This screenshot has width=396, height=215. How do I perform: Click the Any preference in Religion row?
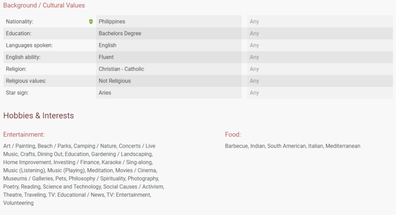[254, 69]
